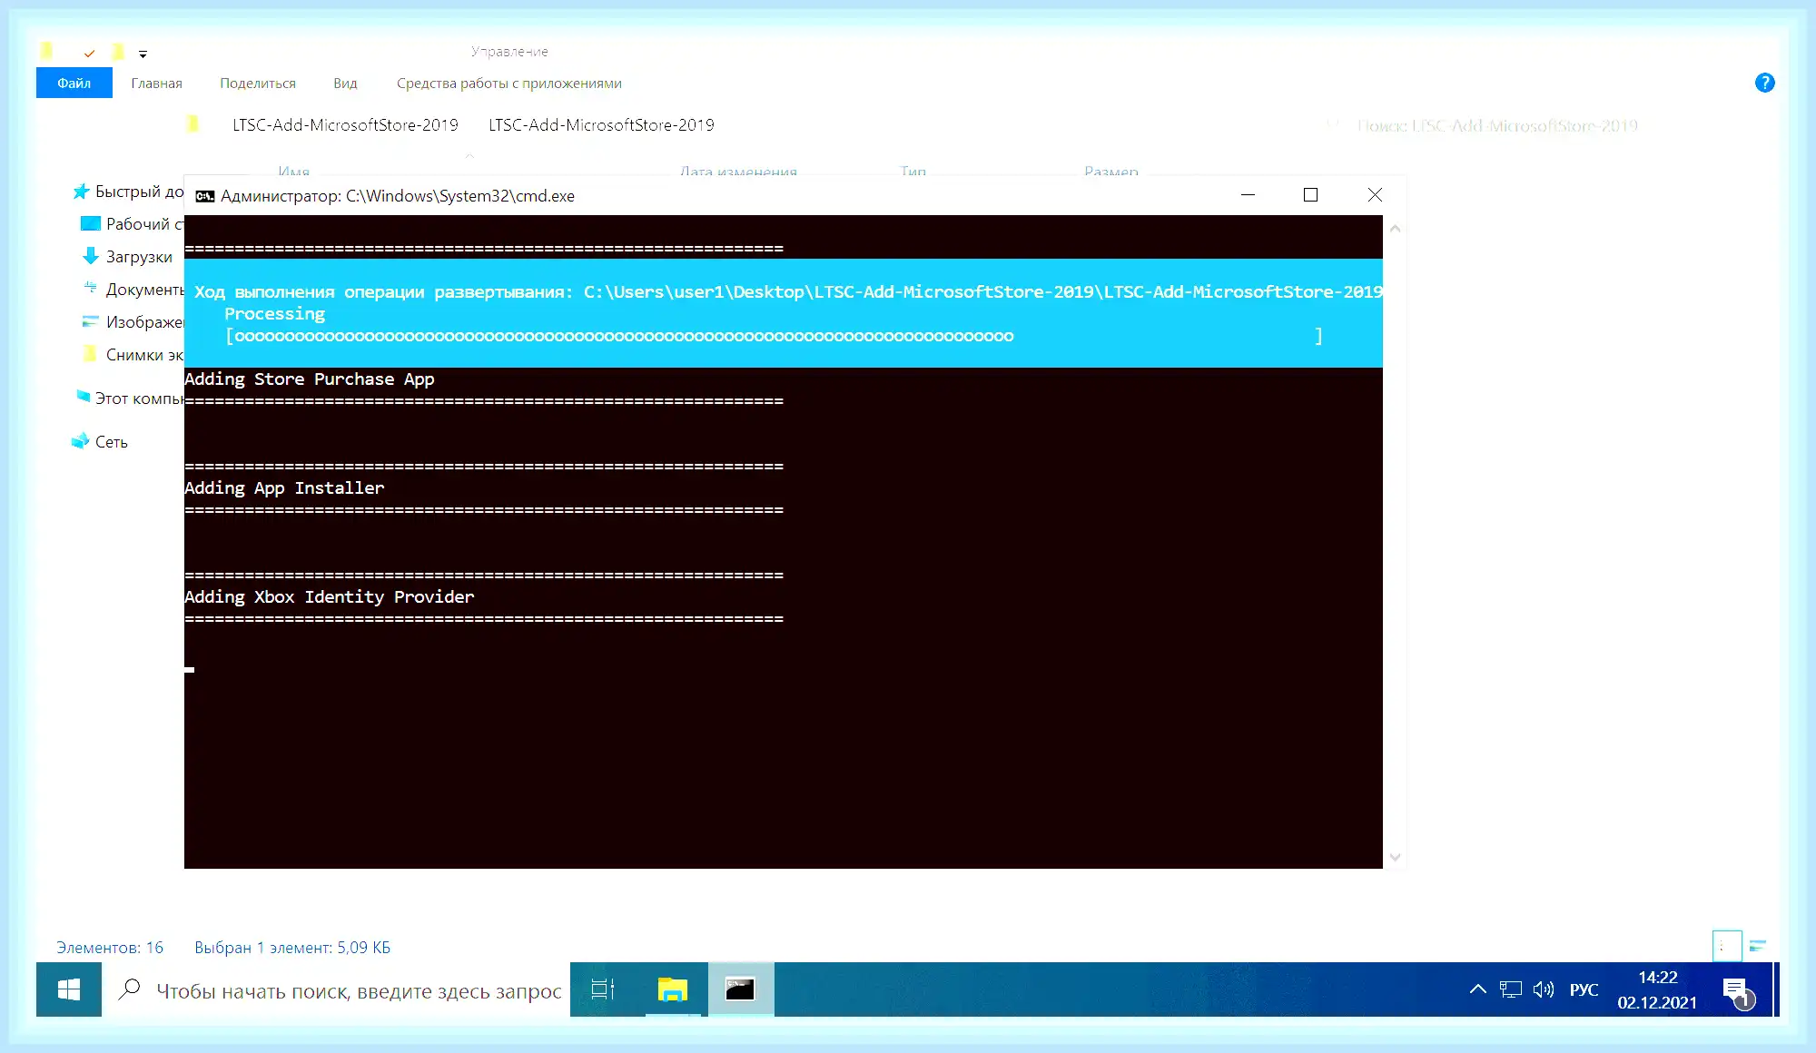This screenshot has width=1816, height=1053.
Task: Open Загрузки folder in the sidebar
Action: click(x=127, y=257)
